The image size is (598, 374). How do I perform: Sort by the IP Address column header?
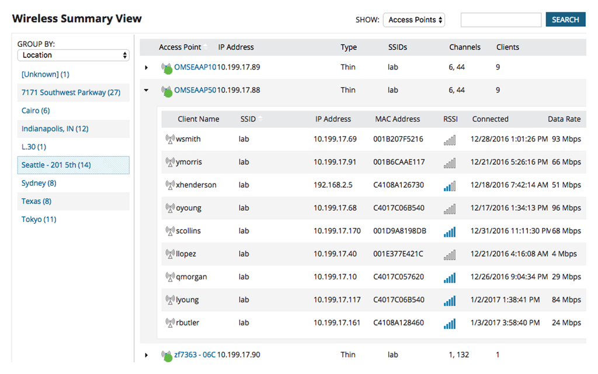pyautogui.click(x=236, y=47)
